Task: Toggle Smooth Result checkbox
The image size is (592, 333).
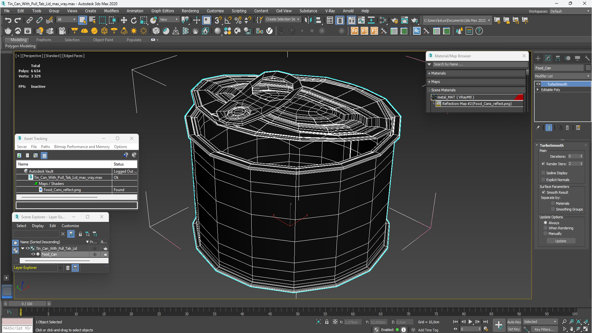Action: (x=544, y=192)
